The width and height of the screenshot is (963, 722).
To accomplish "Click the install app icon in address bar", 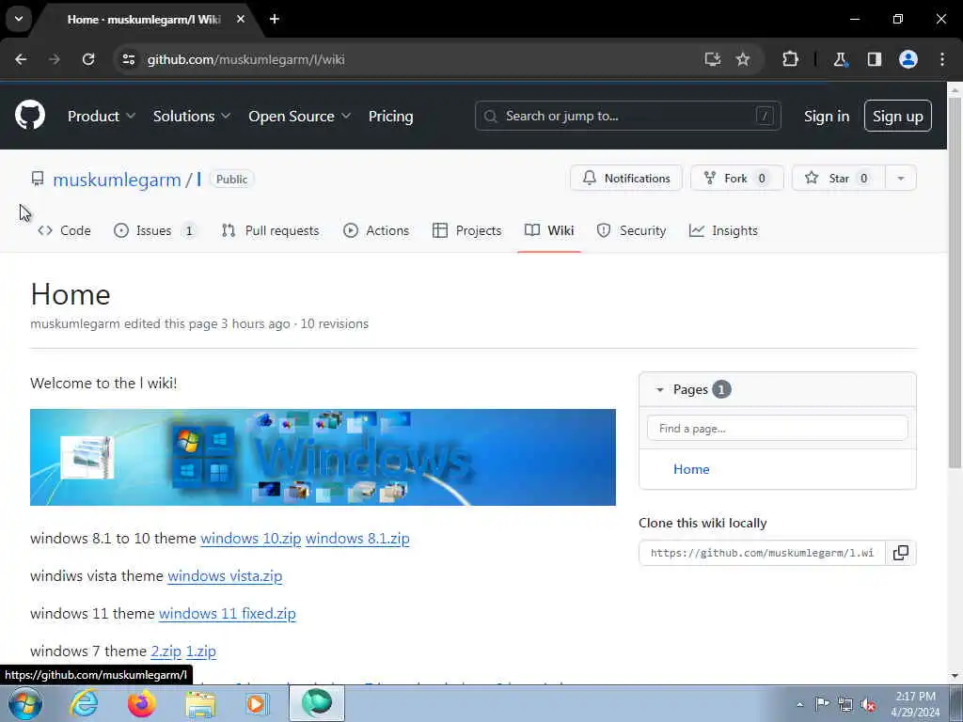I will click(x=713, y=59).
